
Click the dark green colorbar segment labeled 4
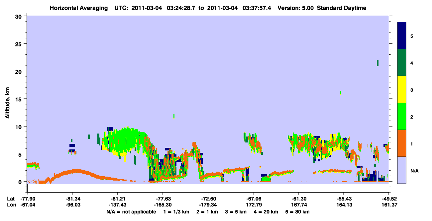[402, 63]
